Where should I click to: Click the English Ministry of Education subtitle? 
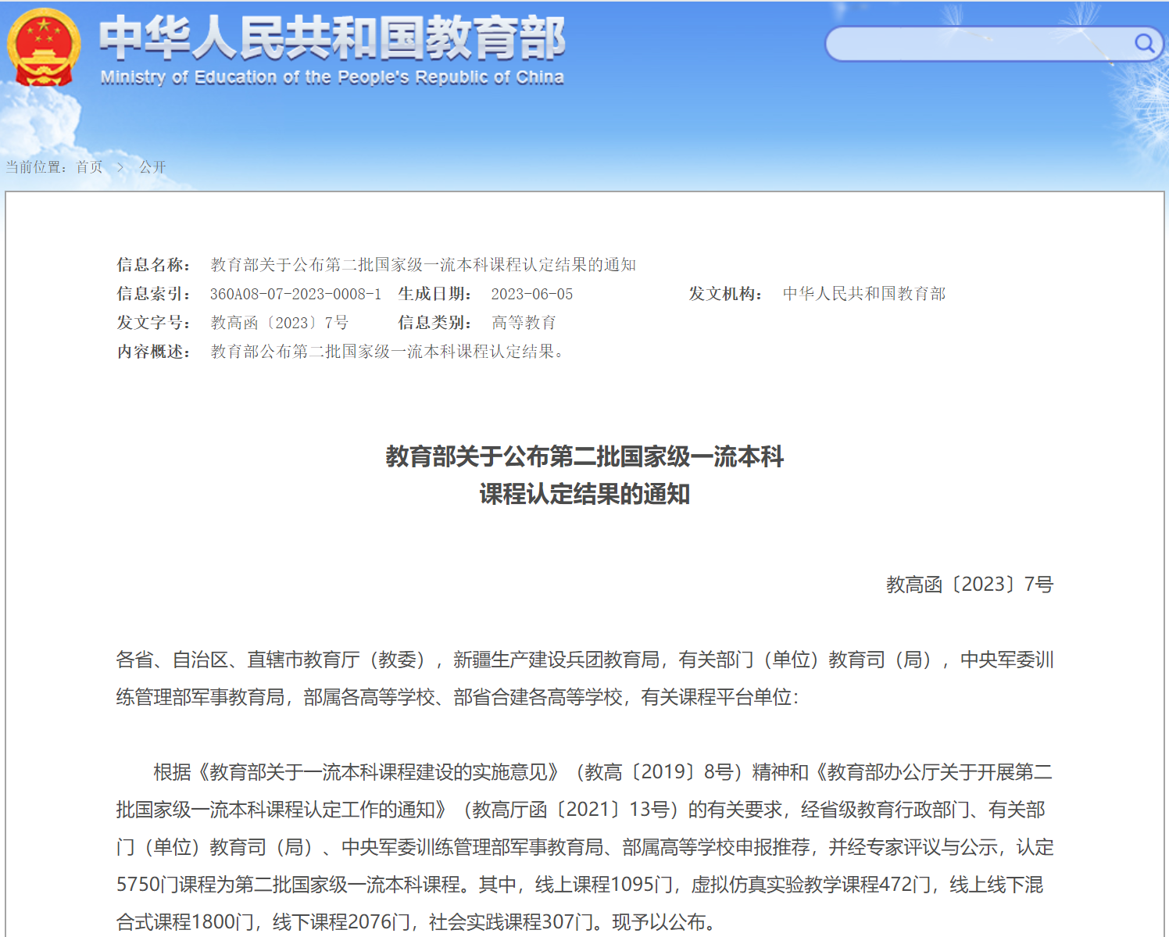coord(331,77)
